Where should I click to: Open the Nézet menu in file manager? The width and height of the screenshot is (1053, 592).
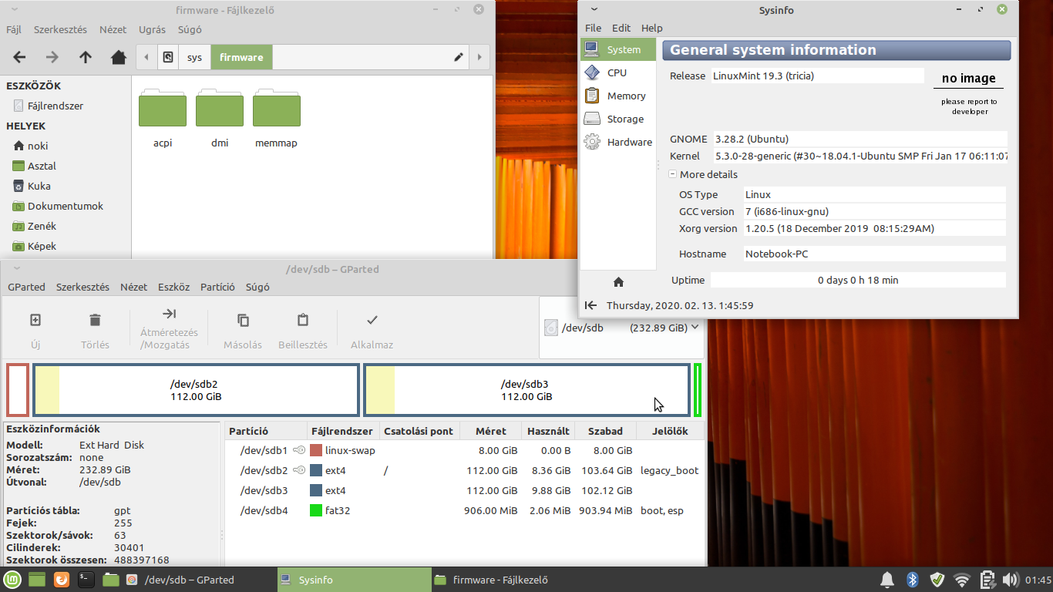click(x=113, y=29)
